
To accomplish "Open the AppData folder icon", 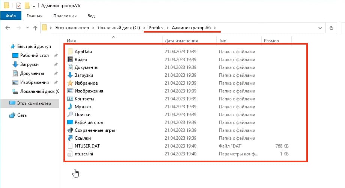I will tap(70, 52).
